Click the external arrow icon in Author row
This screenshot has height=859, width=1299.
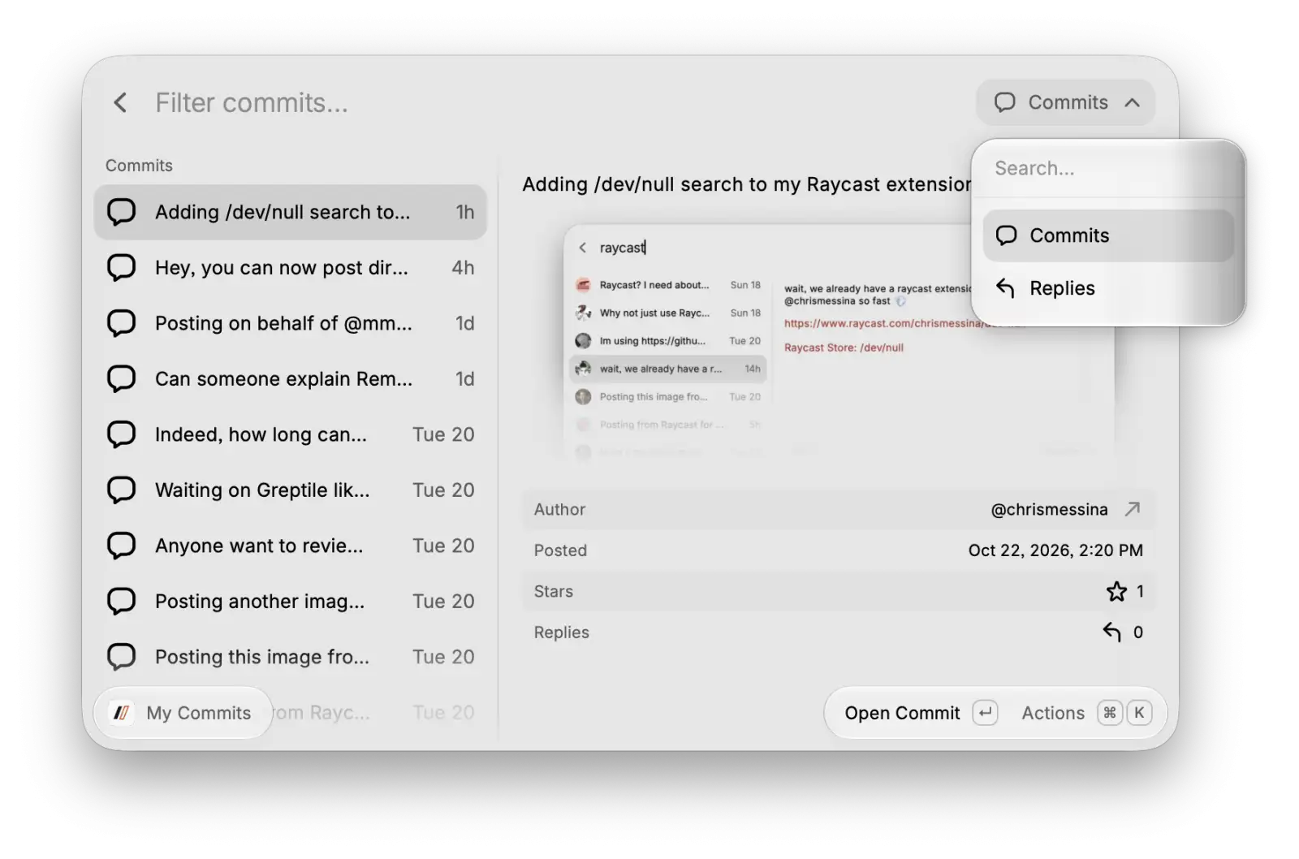tap(1133, 509)
